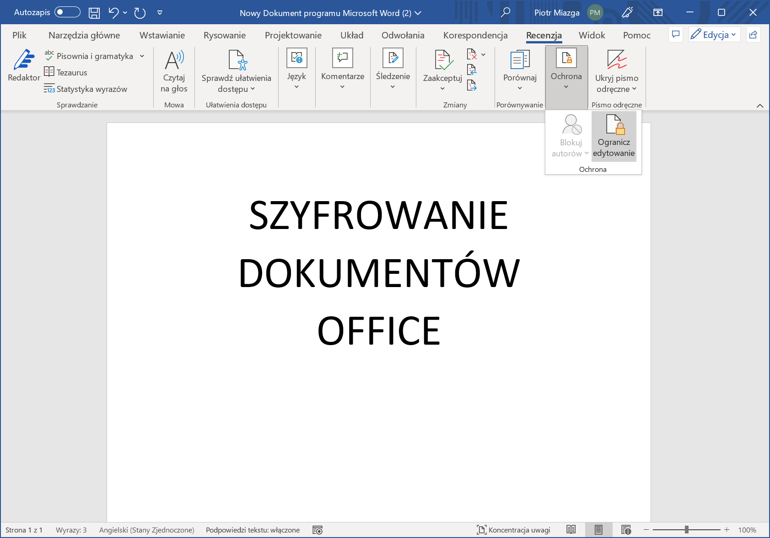Launch the Redaktor tool

point(24,66)
